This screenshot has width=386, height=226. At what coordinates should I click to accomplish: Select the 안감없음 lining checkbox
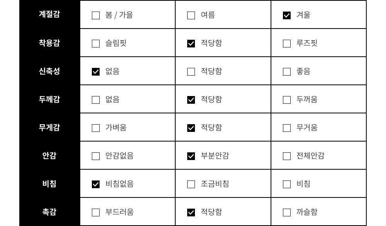tap(95, 156)
